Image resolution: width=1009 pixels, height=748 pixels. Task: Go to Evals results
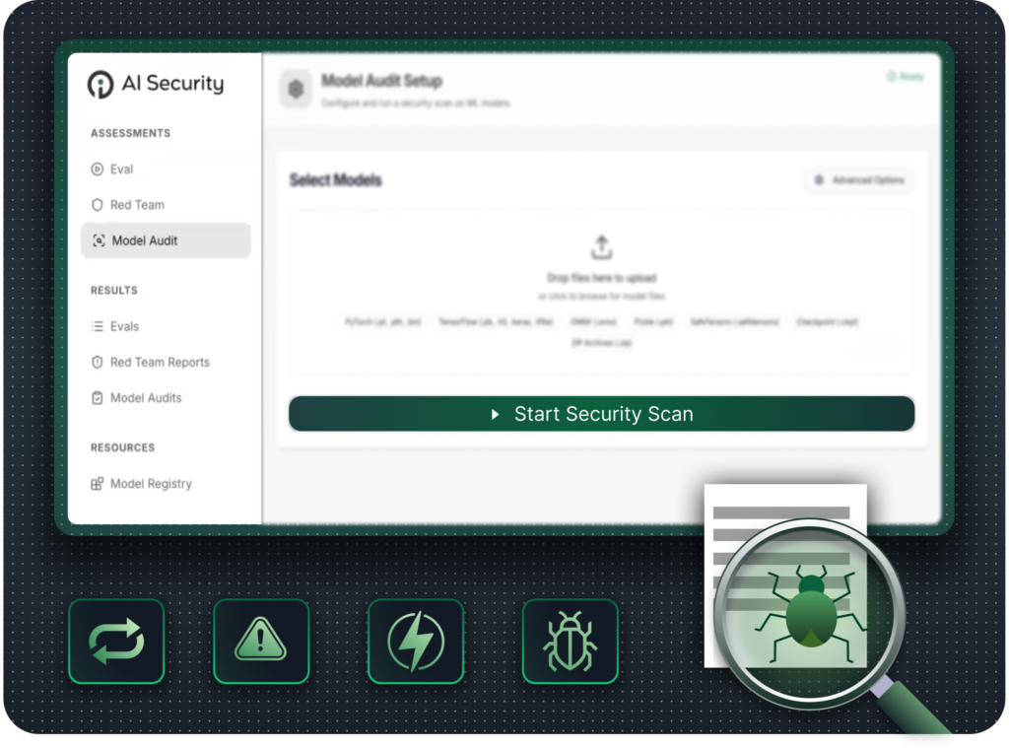(x=124, y=326)
